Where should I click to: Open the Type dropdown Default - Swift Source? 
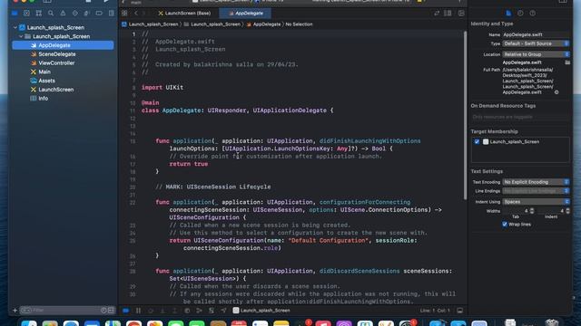[536, 43]
